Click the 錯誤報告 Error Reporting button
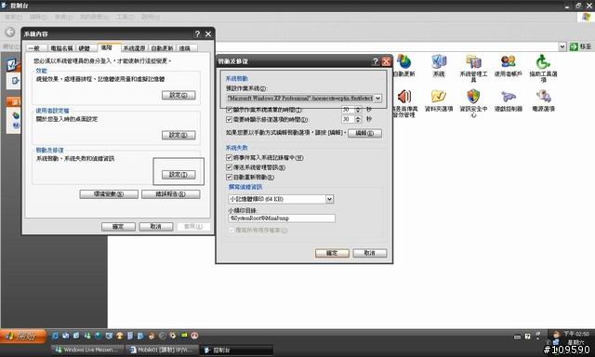Image resolution: width=595 pixels, height=357 pixels. (x=171, y=194)
